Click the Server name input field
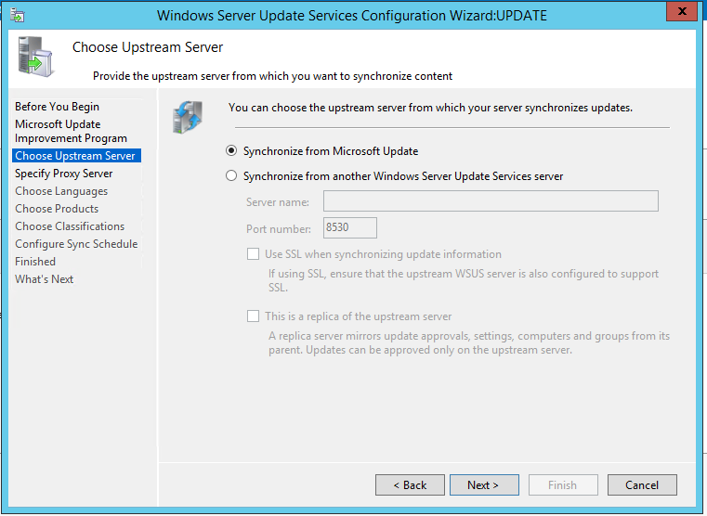707x516 pixels. click(x=491, y=200)
